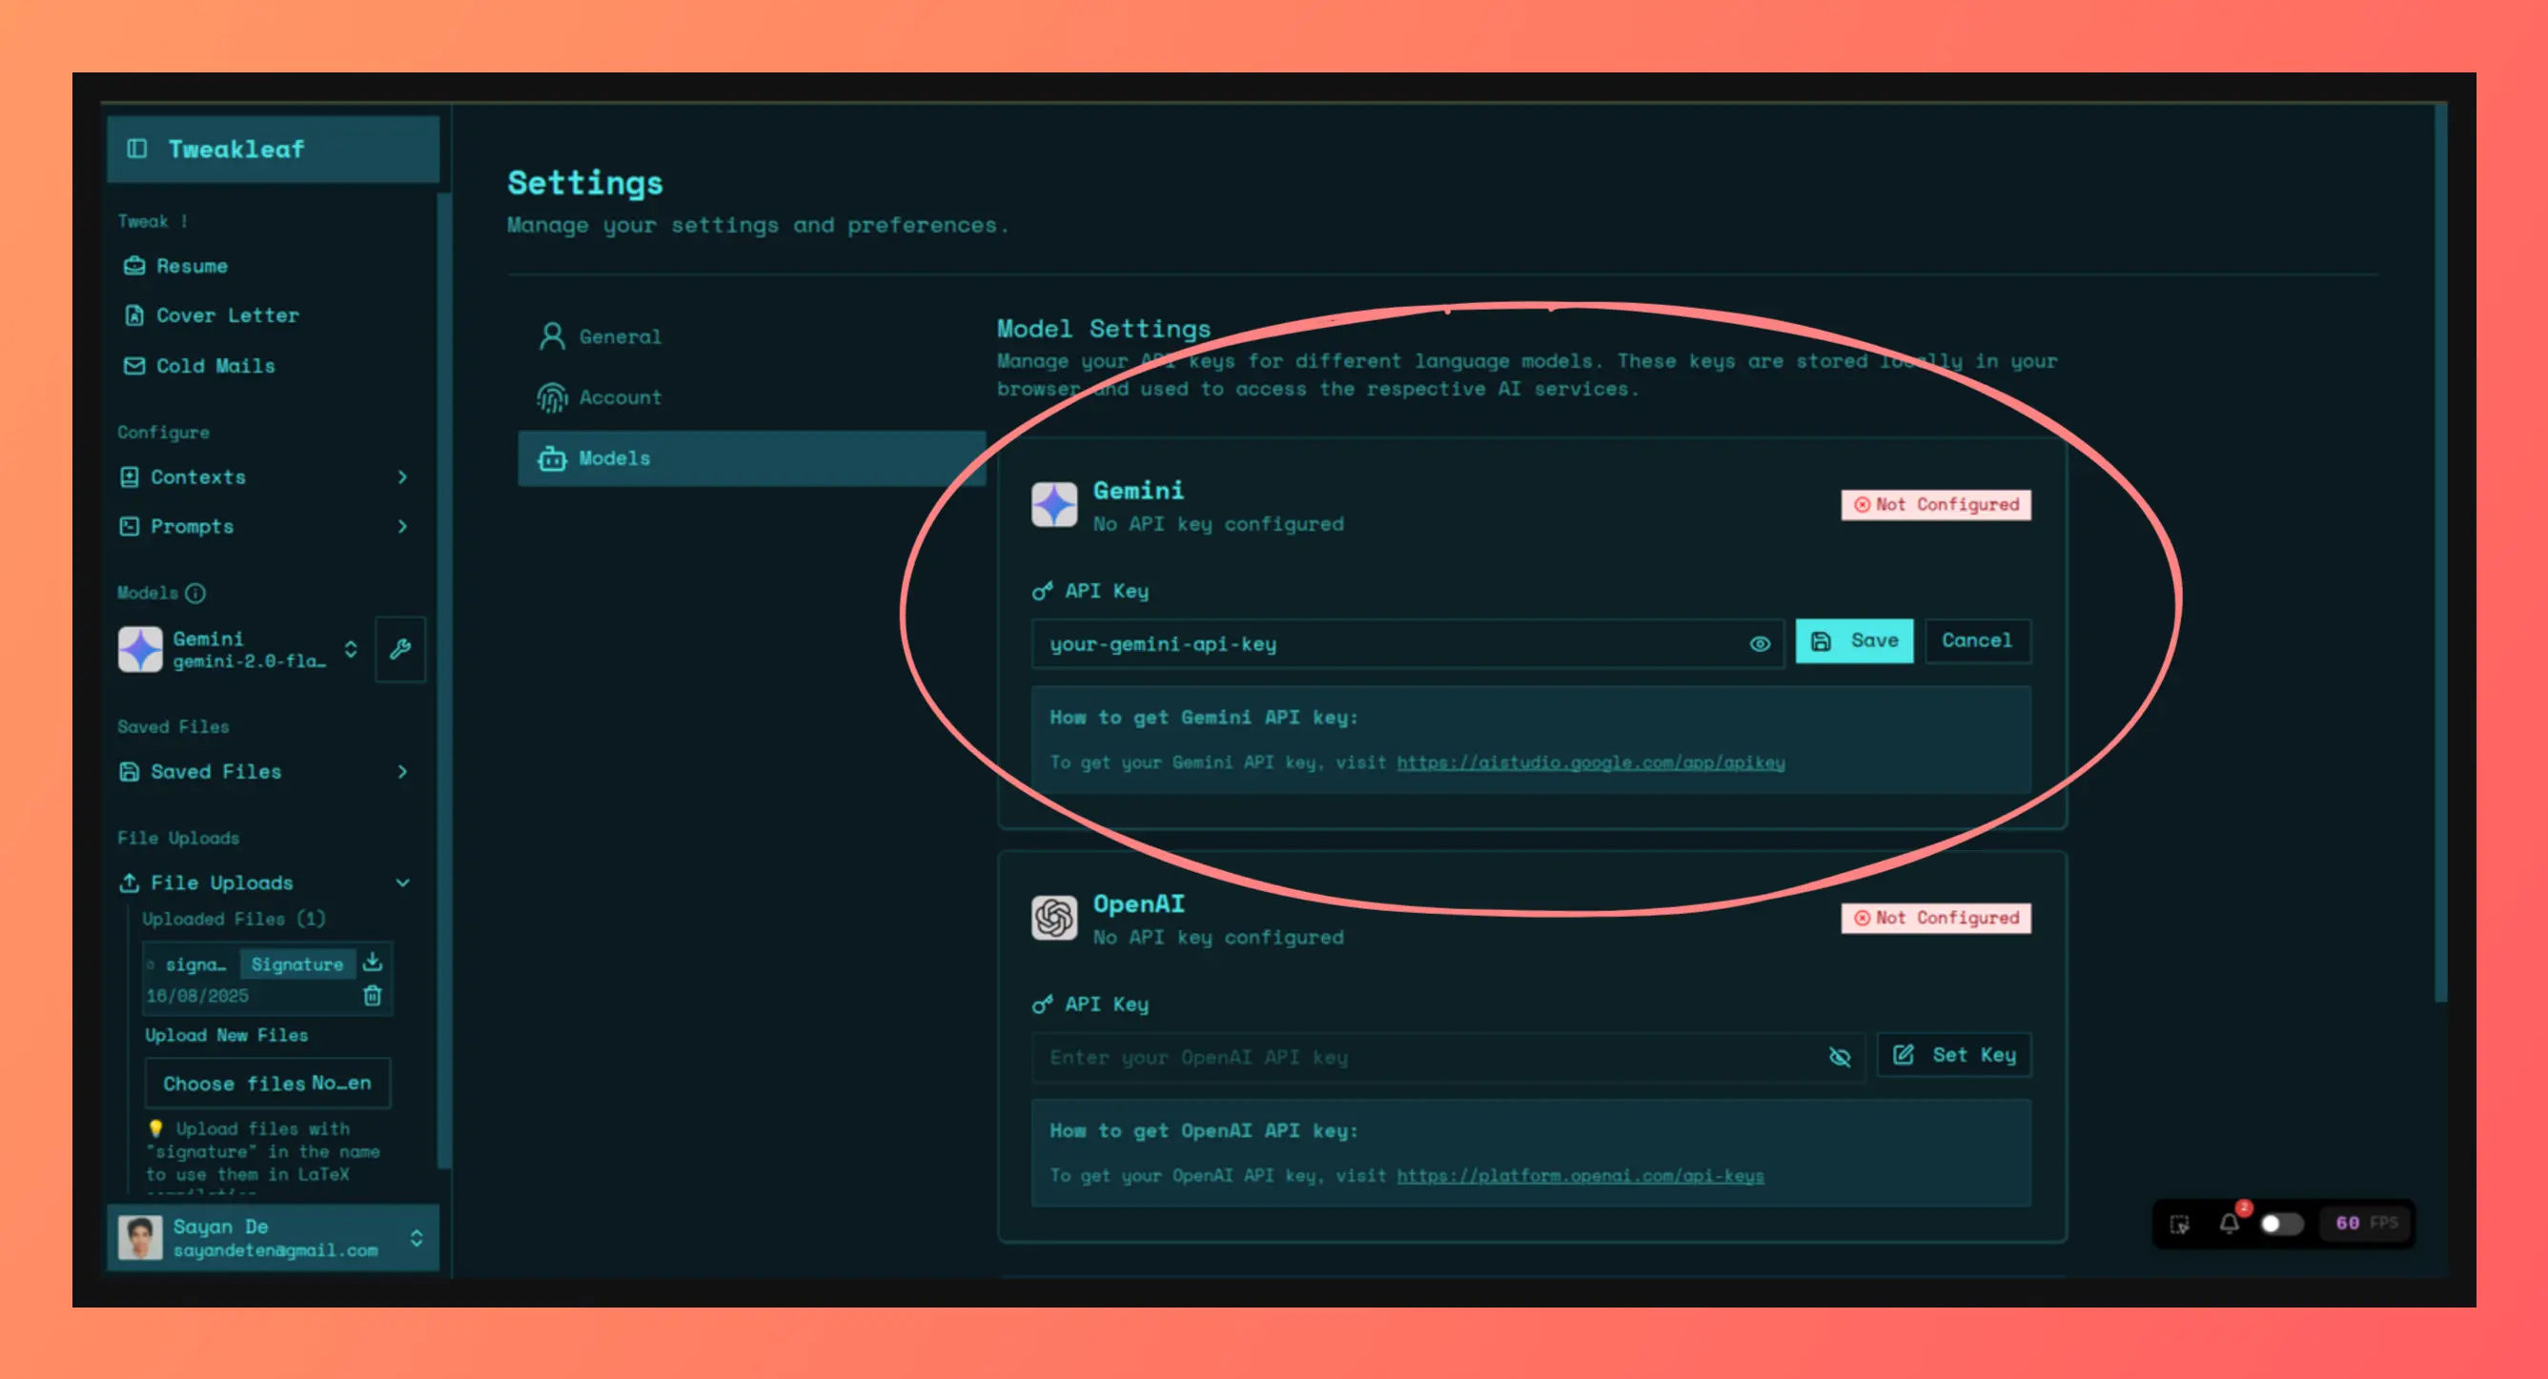Screen dimensions: 2548x1379
Task: Open Cold Mails from the sidebar
Action: [214, 366]
